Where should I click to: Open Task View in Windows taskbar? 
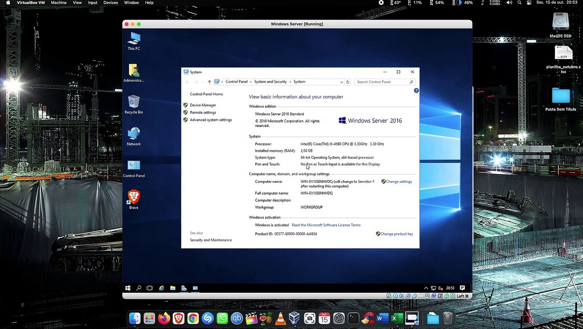click(x=150, y=288)
